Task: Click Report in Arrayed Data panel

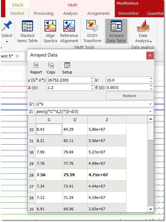Action: [x=36, y=68]
